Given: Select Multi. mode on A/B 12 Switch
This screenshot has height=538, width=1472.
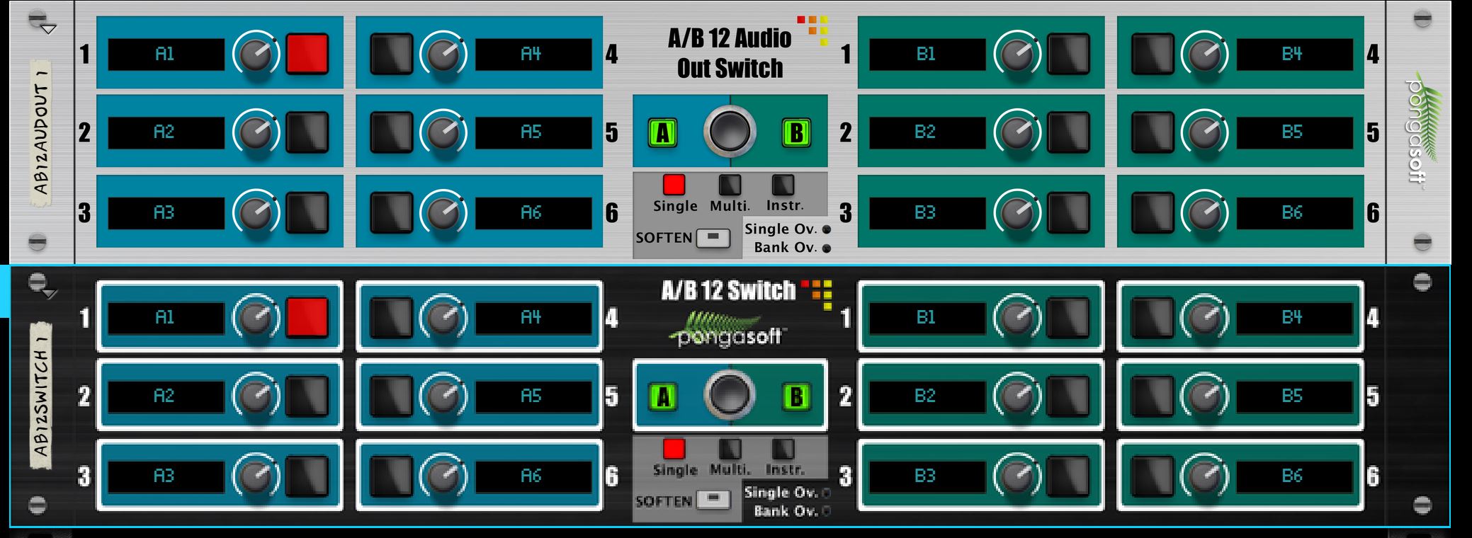Looking at the screenshot, I should [730, 449].
